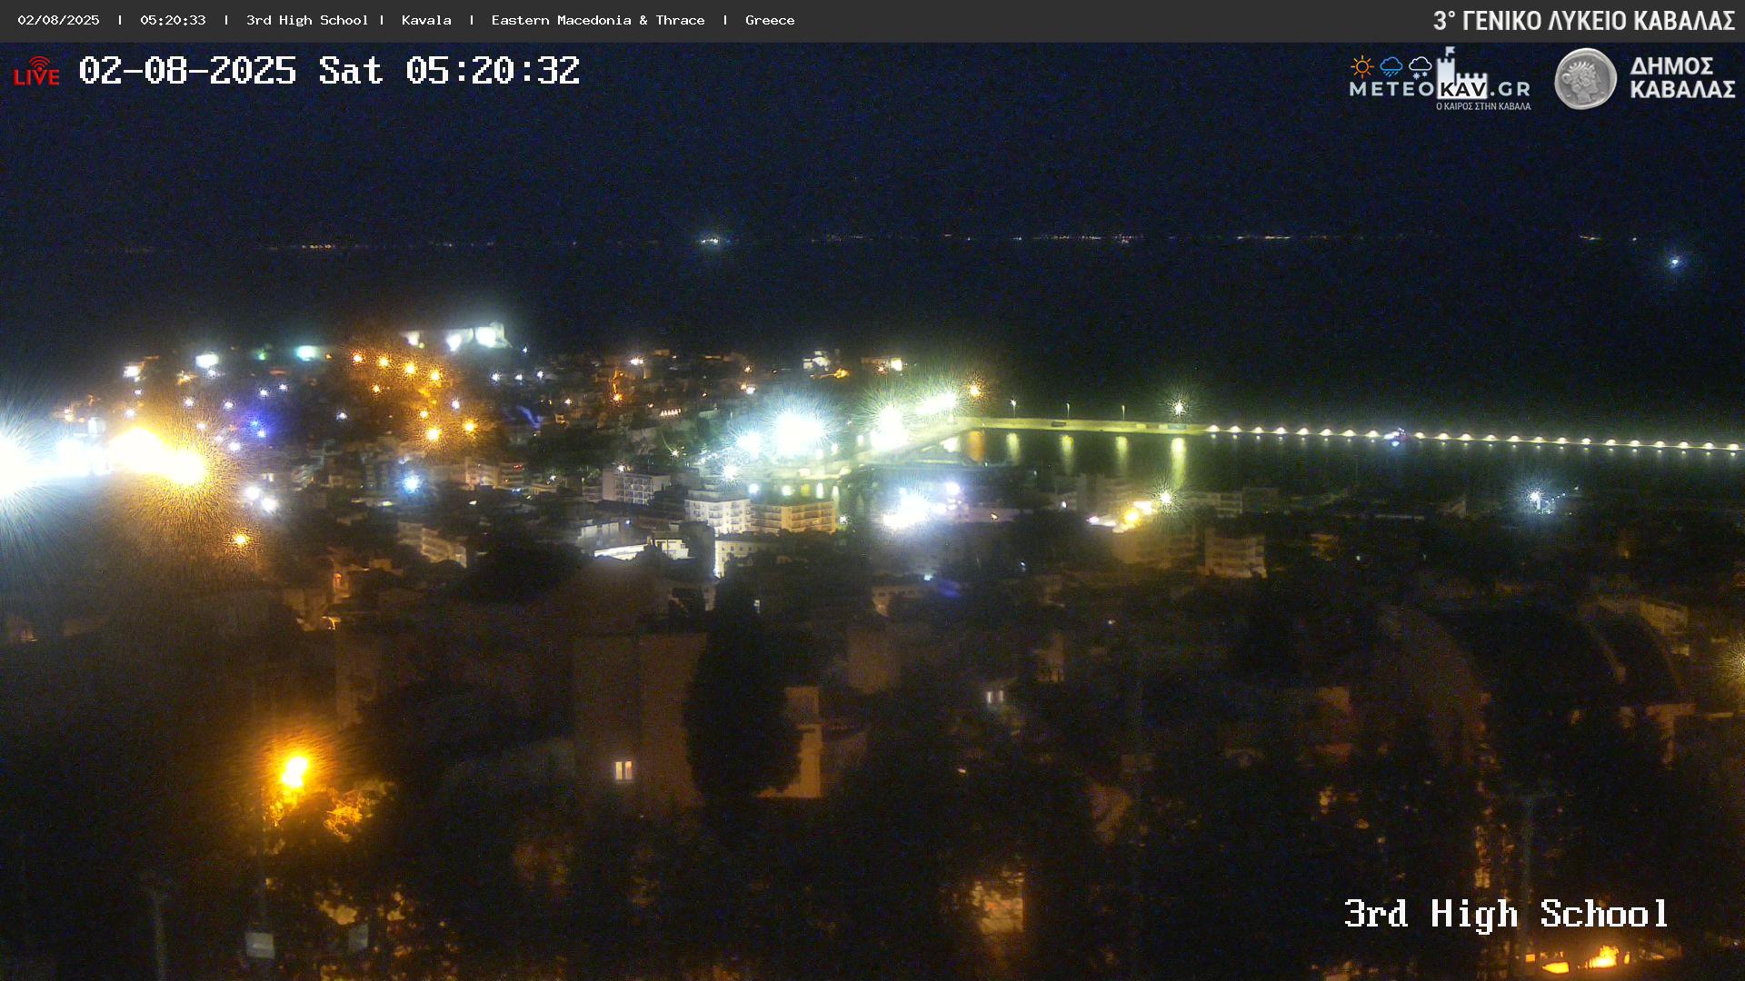This screenshot has width=1745, height=981.
Task: Click the lit window on the dark building
Action: coord(623,770)
